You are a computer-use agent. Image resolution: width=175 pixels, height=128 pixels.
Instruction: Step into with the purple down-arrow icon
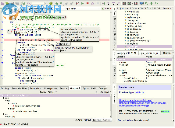coord(109,4)
